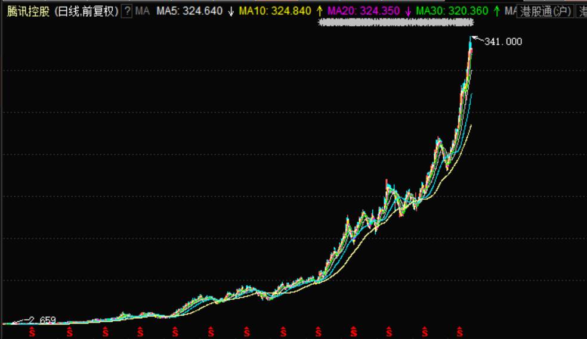Click the second red dividend marker from left
The image size is (587, 339).
[x=69, y=331]
